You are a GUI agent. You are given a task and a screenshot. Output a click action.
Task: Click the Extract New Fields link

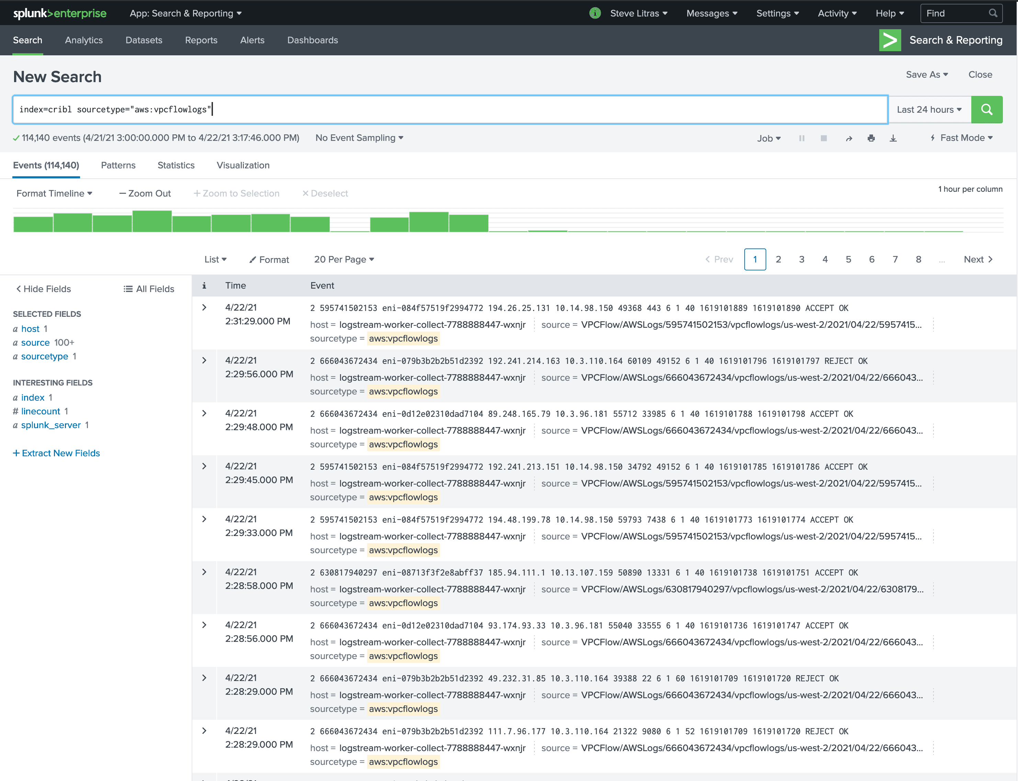point(56,453)
